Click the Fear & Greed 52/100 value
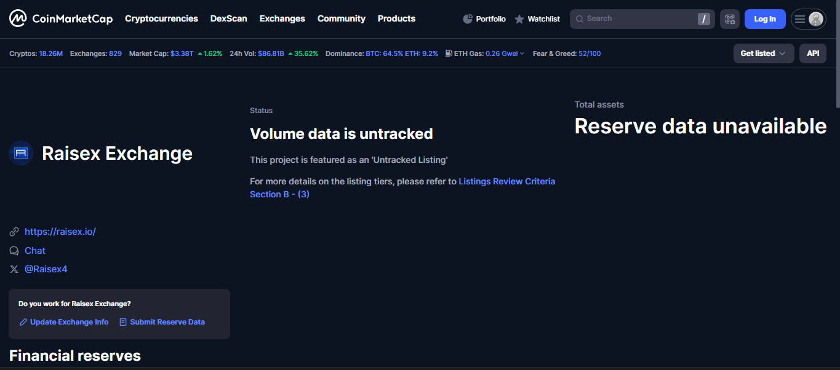Viewport: 840px width, 370px height. (x=590, y=53)
